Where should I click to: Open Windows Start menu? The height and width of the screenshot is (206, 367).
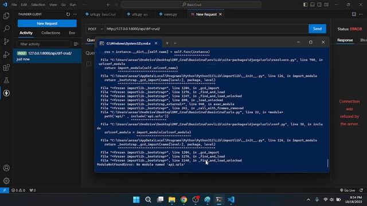[136, 200]
